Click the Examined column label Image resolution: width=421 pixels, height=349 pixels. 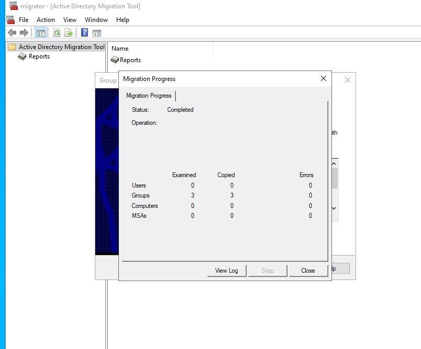pos(184,175)
